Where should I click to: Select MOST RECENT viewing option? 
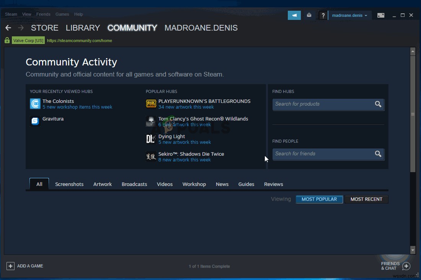366,199
